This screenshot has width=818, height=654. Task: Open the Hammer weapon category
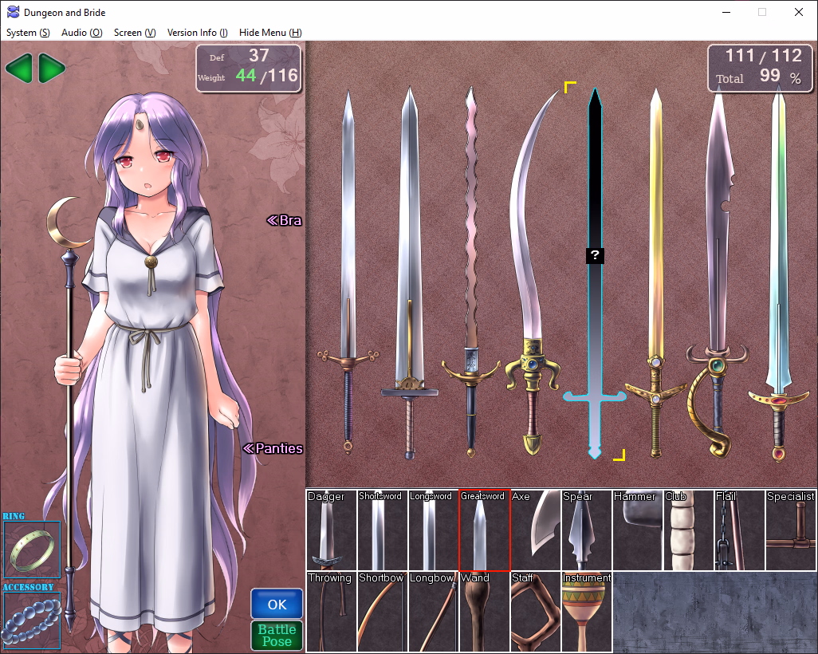(637, 530)
